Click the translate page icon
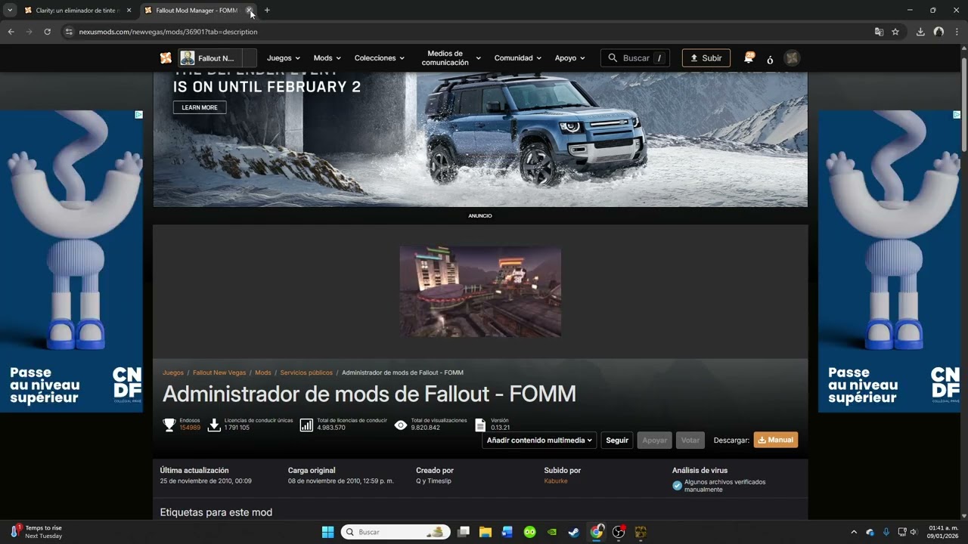Viewport: 968px width, 544px height. tap(879, 32)
